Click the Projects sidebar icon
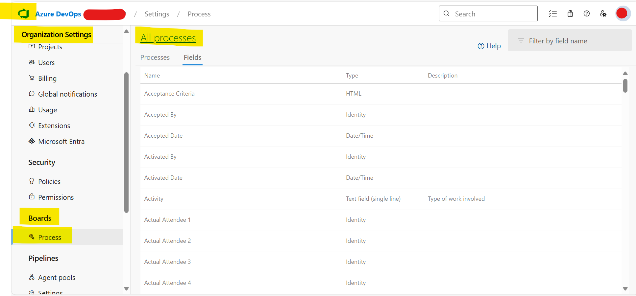The image size is (636, 296). click(x=32, y=46)
